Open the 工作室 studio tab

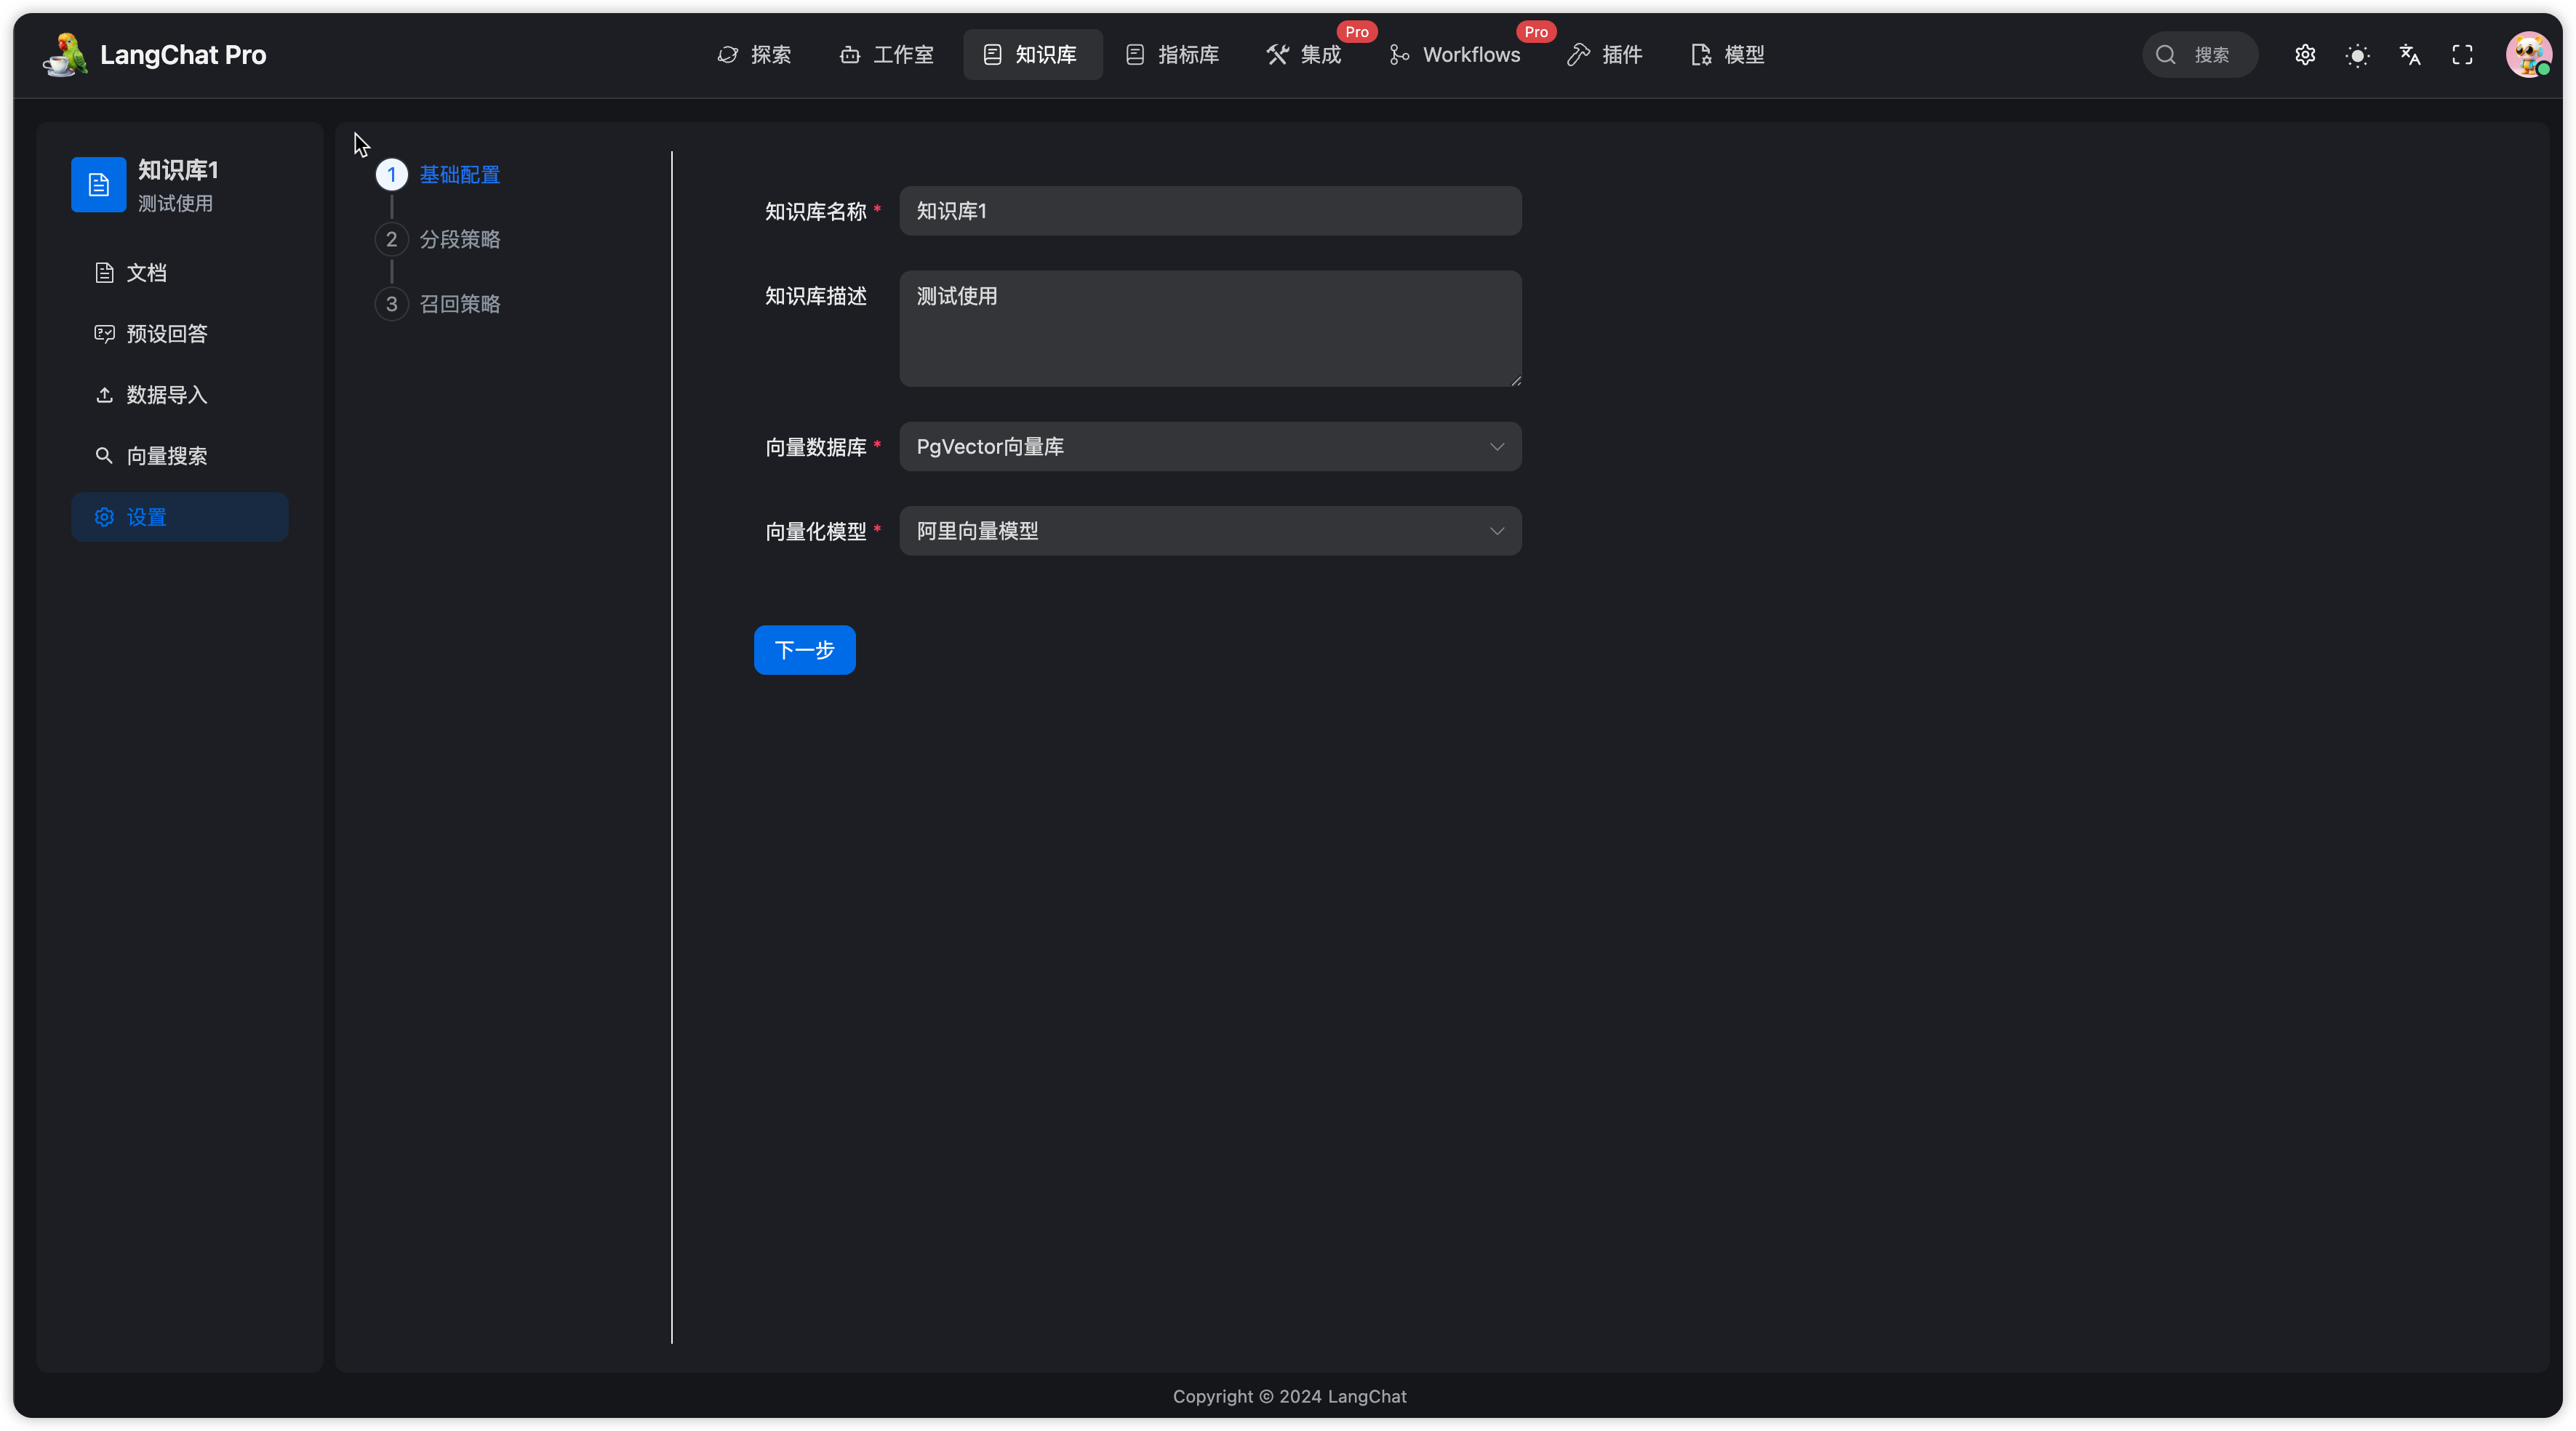click(886, 55)
